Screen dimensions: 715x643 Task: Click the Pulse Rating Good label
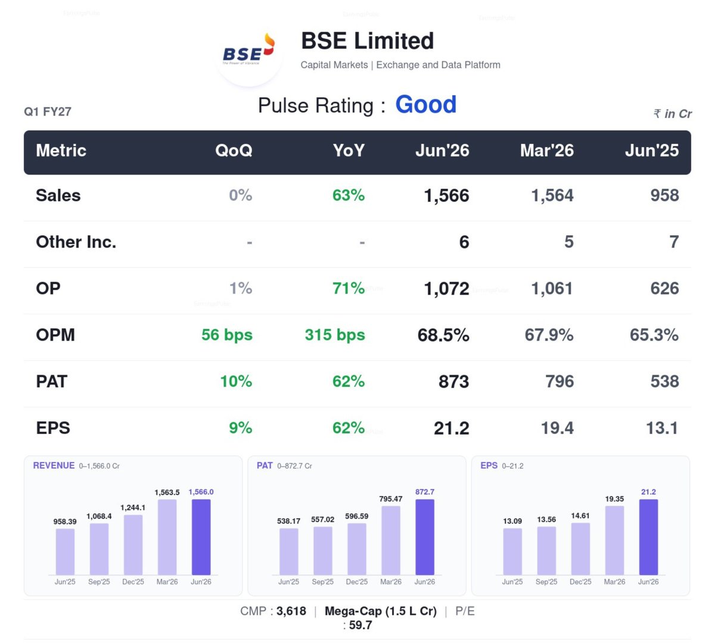[x=357, y=105]
